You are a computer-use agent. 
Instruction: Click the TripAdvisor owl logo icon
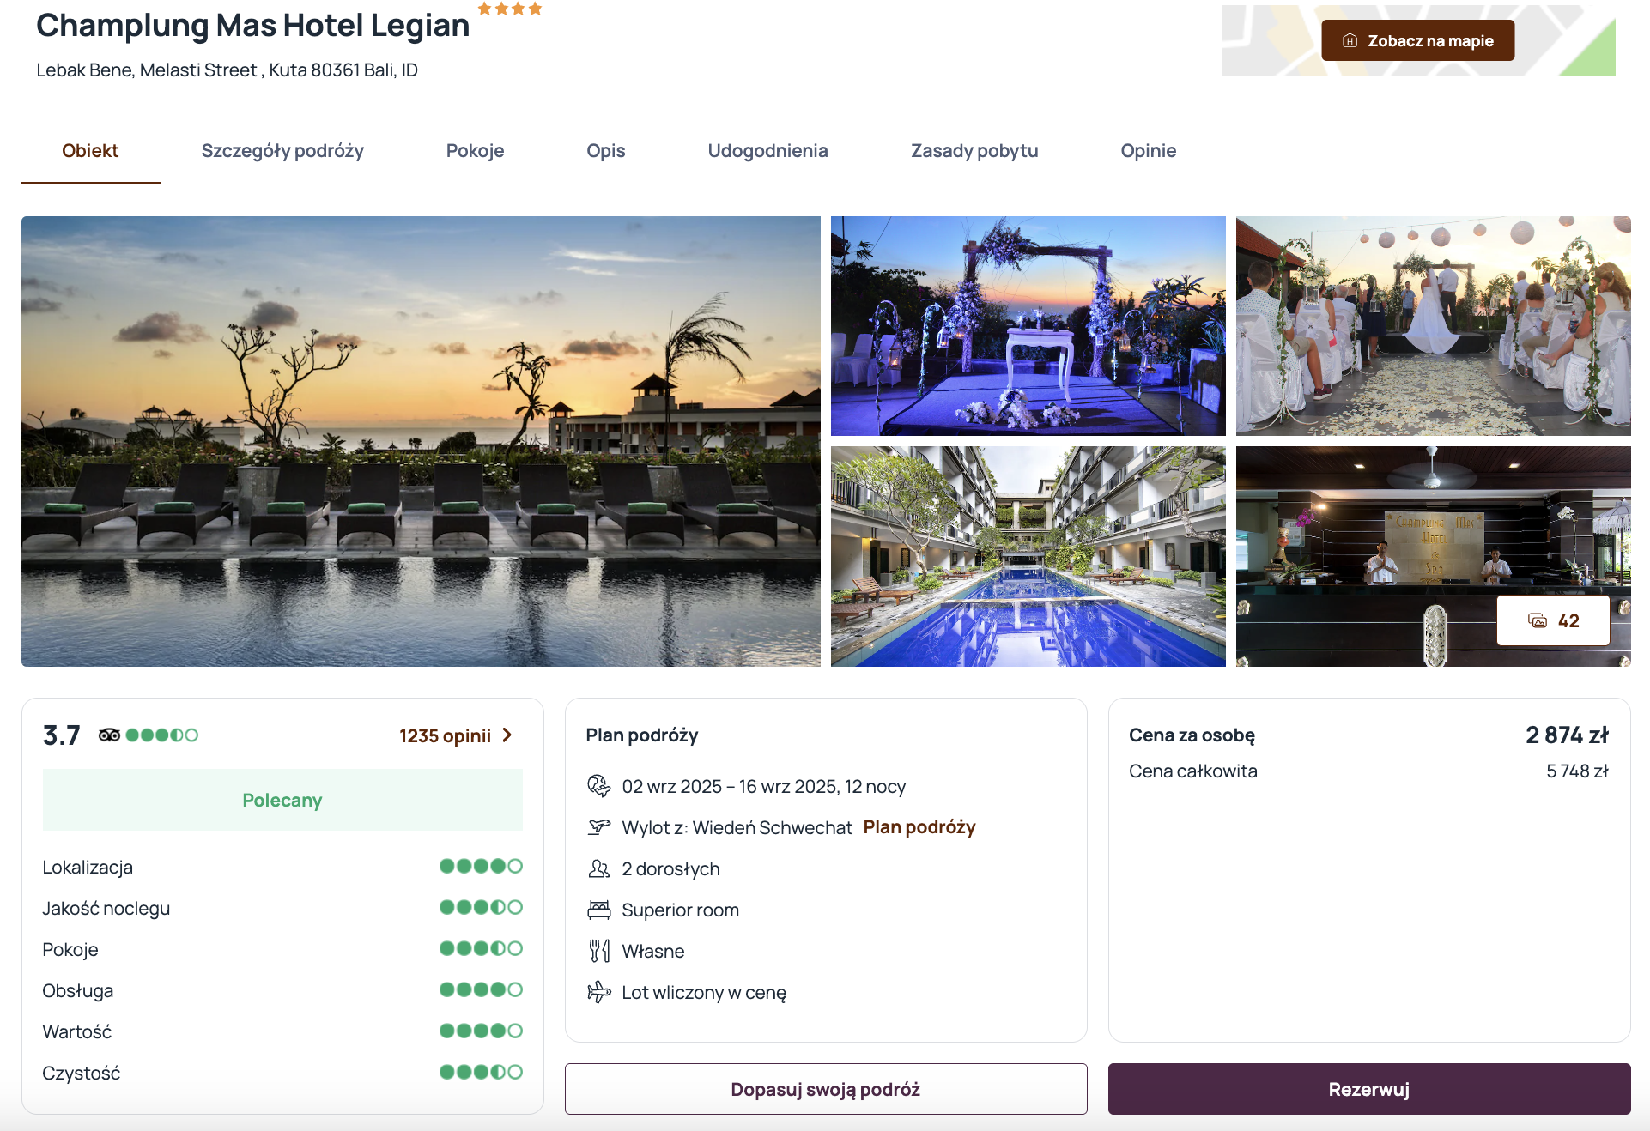(109, 735)
